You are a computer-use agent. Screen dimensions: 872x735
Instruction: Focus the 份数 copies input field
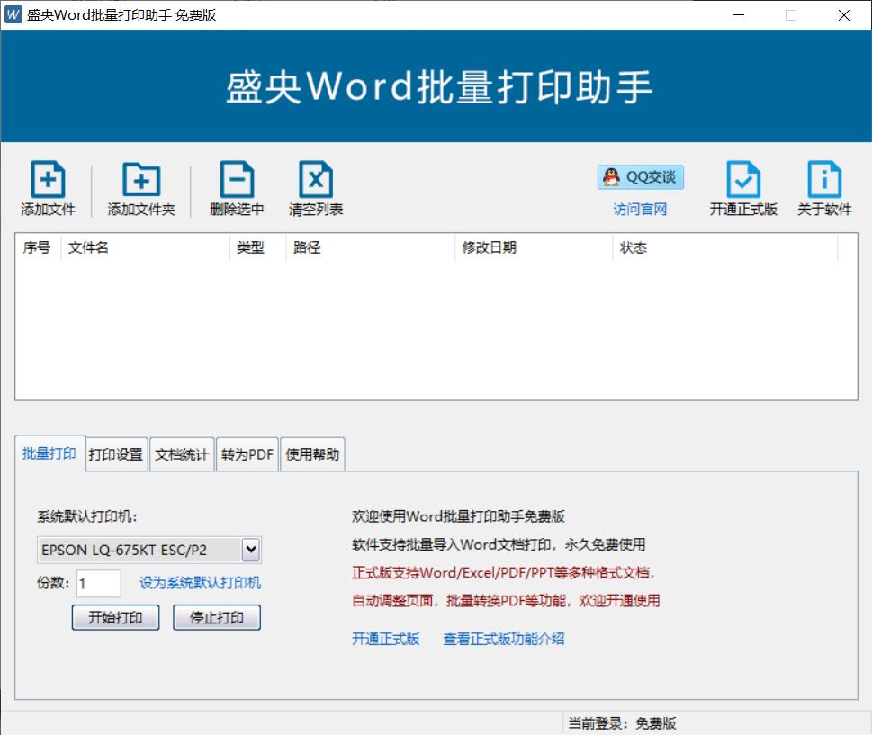click(x=98, y=583)
